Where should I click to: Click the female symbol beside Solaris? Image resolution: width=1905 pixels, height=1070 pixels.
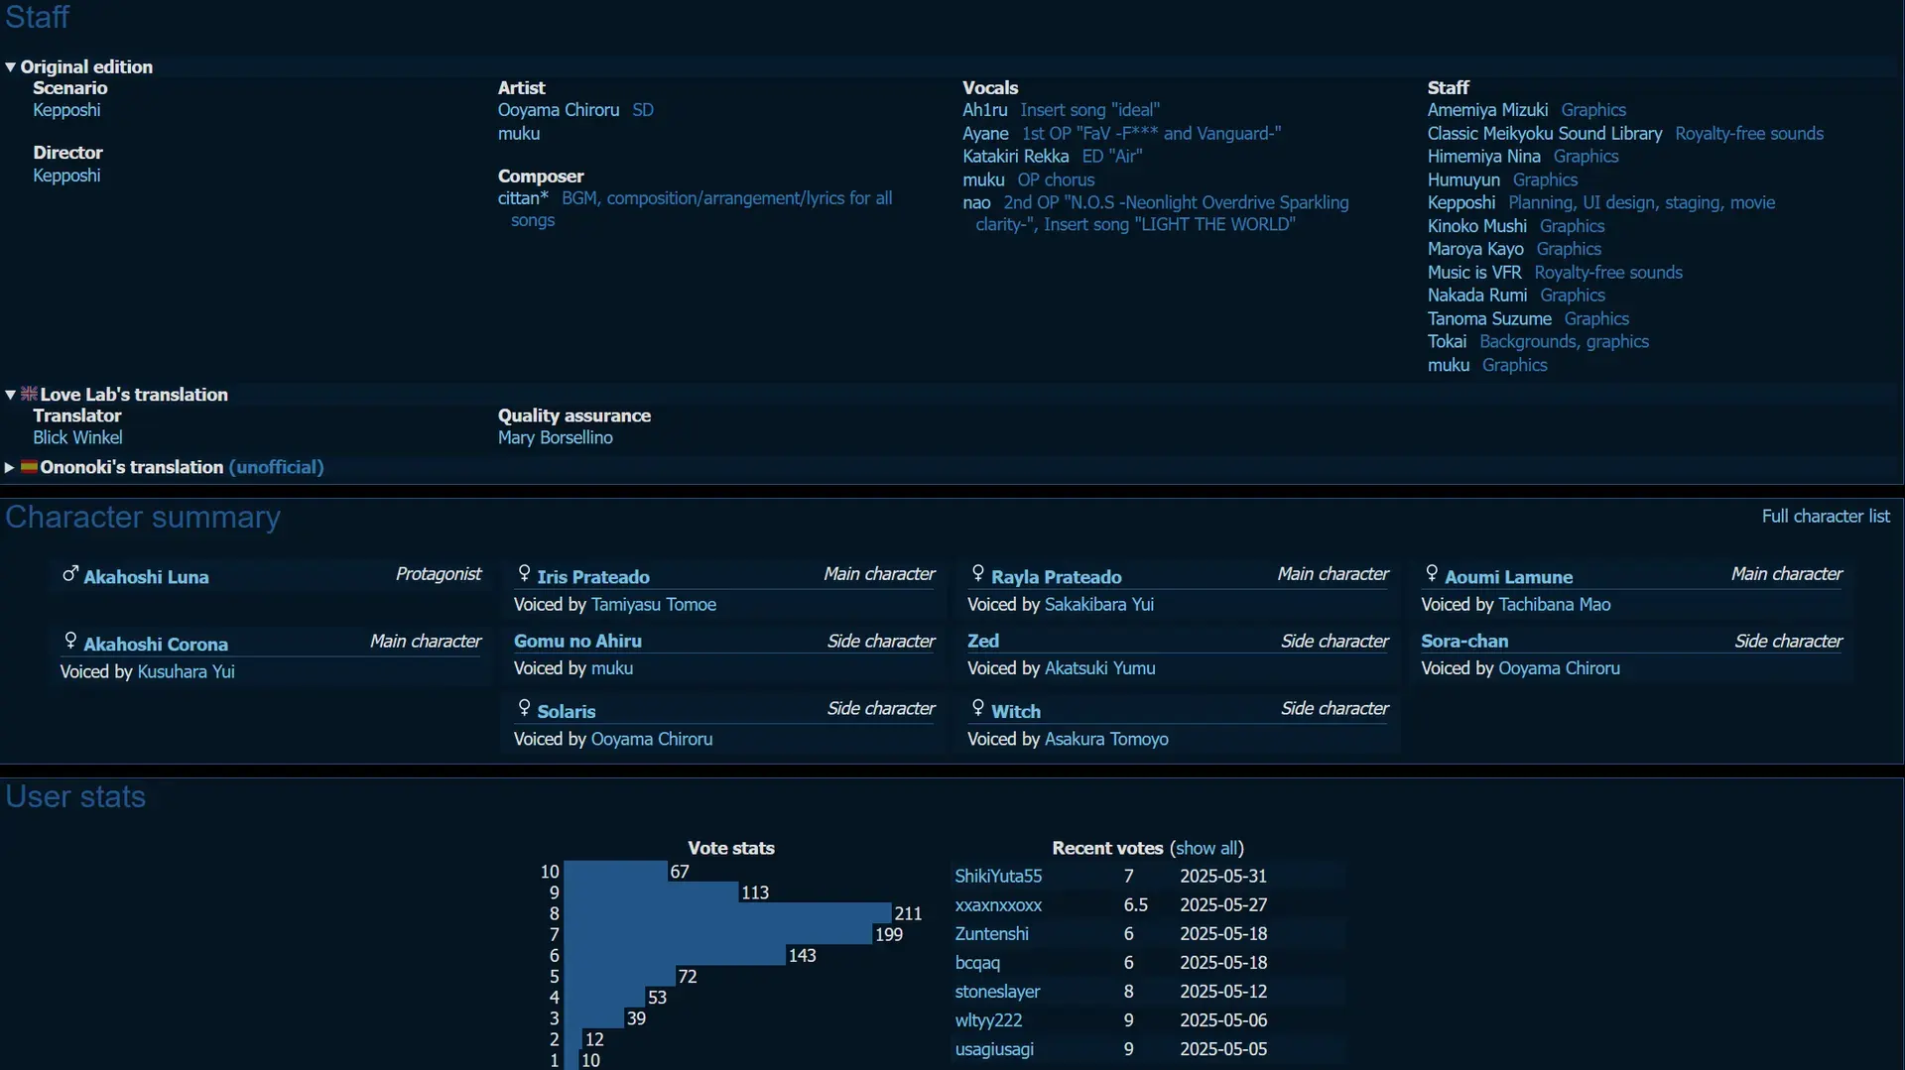click(524, 708)
